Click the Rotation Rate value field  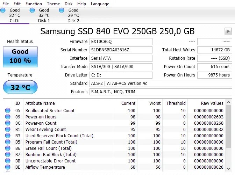215,58
